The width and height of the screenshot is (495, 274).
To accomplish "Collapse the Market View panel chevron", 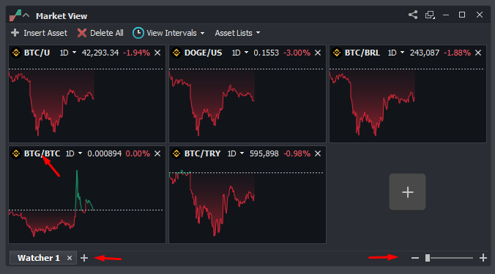I will click(x=26, y=15).
